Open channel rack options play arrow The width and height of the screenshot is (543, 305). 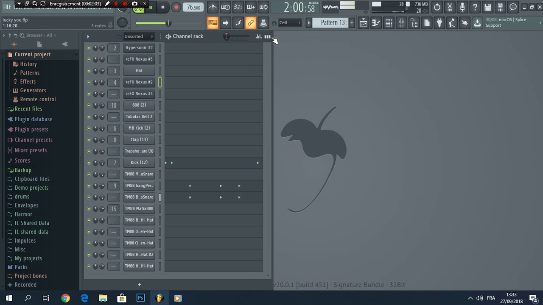[88, 36]
